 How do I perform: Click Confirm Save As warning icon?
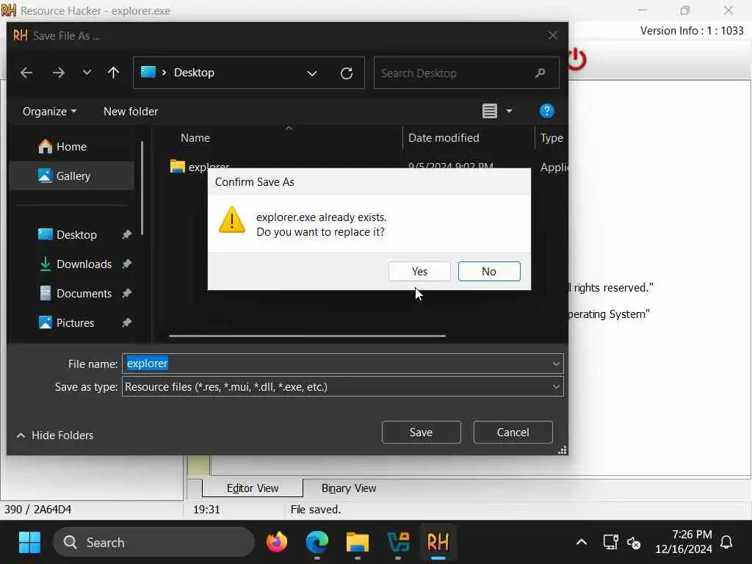[231, 220]
